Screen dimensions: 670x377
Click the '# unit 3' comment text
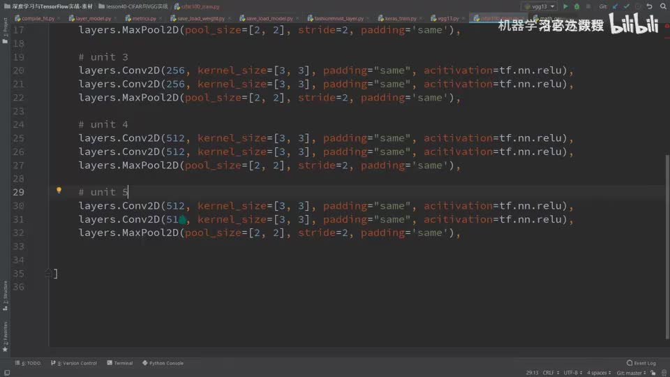click(103, 57)
